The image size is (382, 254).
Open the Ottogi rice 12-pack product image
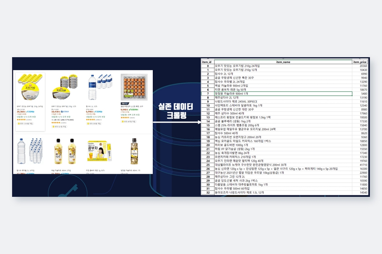65,87
